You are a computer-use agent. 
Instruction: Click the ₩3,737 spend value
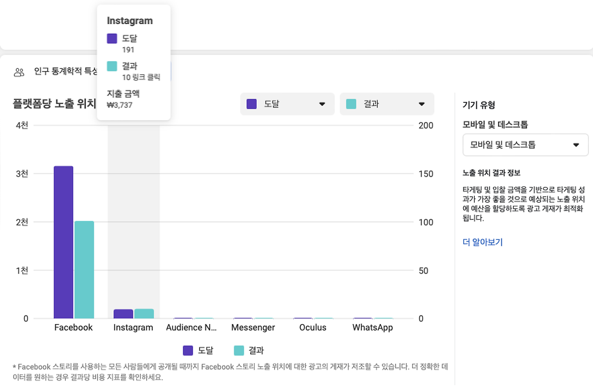coord(120,105)
